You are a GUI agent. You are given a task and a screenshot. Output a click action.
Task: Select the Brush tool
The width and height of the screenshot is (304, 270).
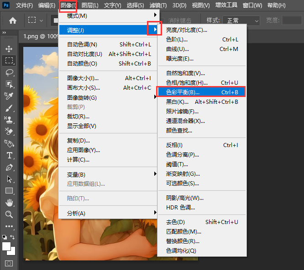tap(9, 108)
